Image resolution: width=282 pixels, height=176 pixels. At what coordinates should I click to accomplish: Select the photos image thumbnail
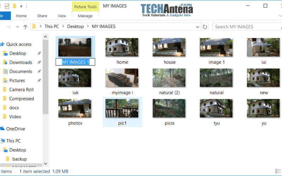click(x=75, y=108)
